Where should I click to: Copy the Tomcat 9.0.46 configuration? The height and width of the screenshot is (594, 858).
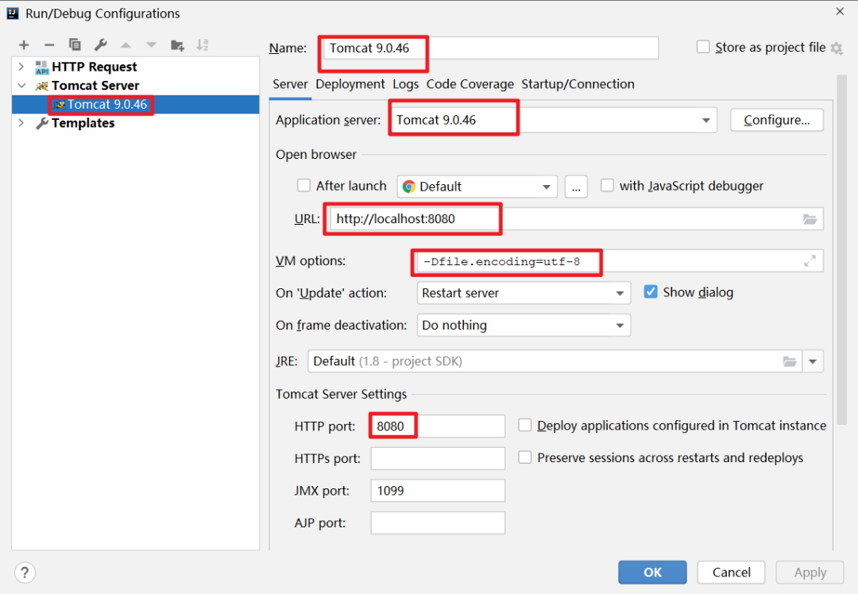[74, 44]
